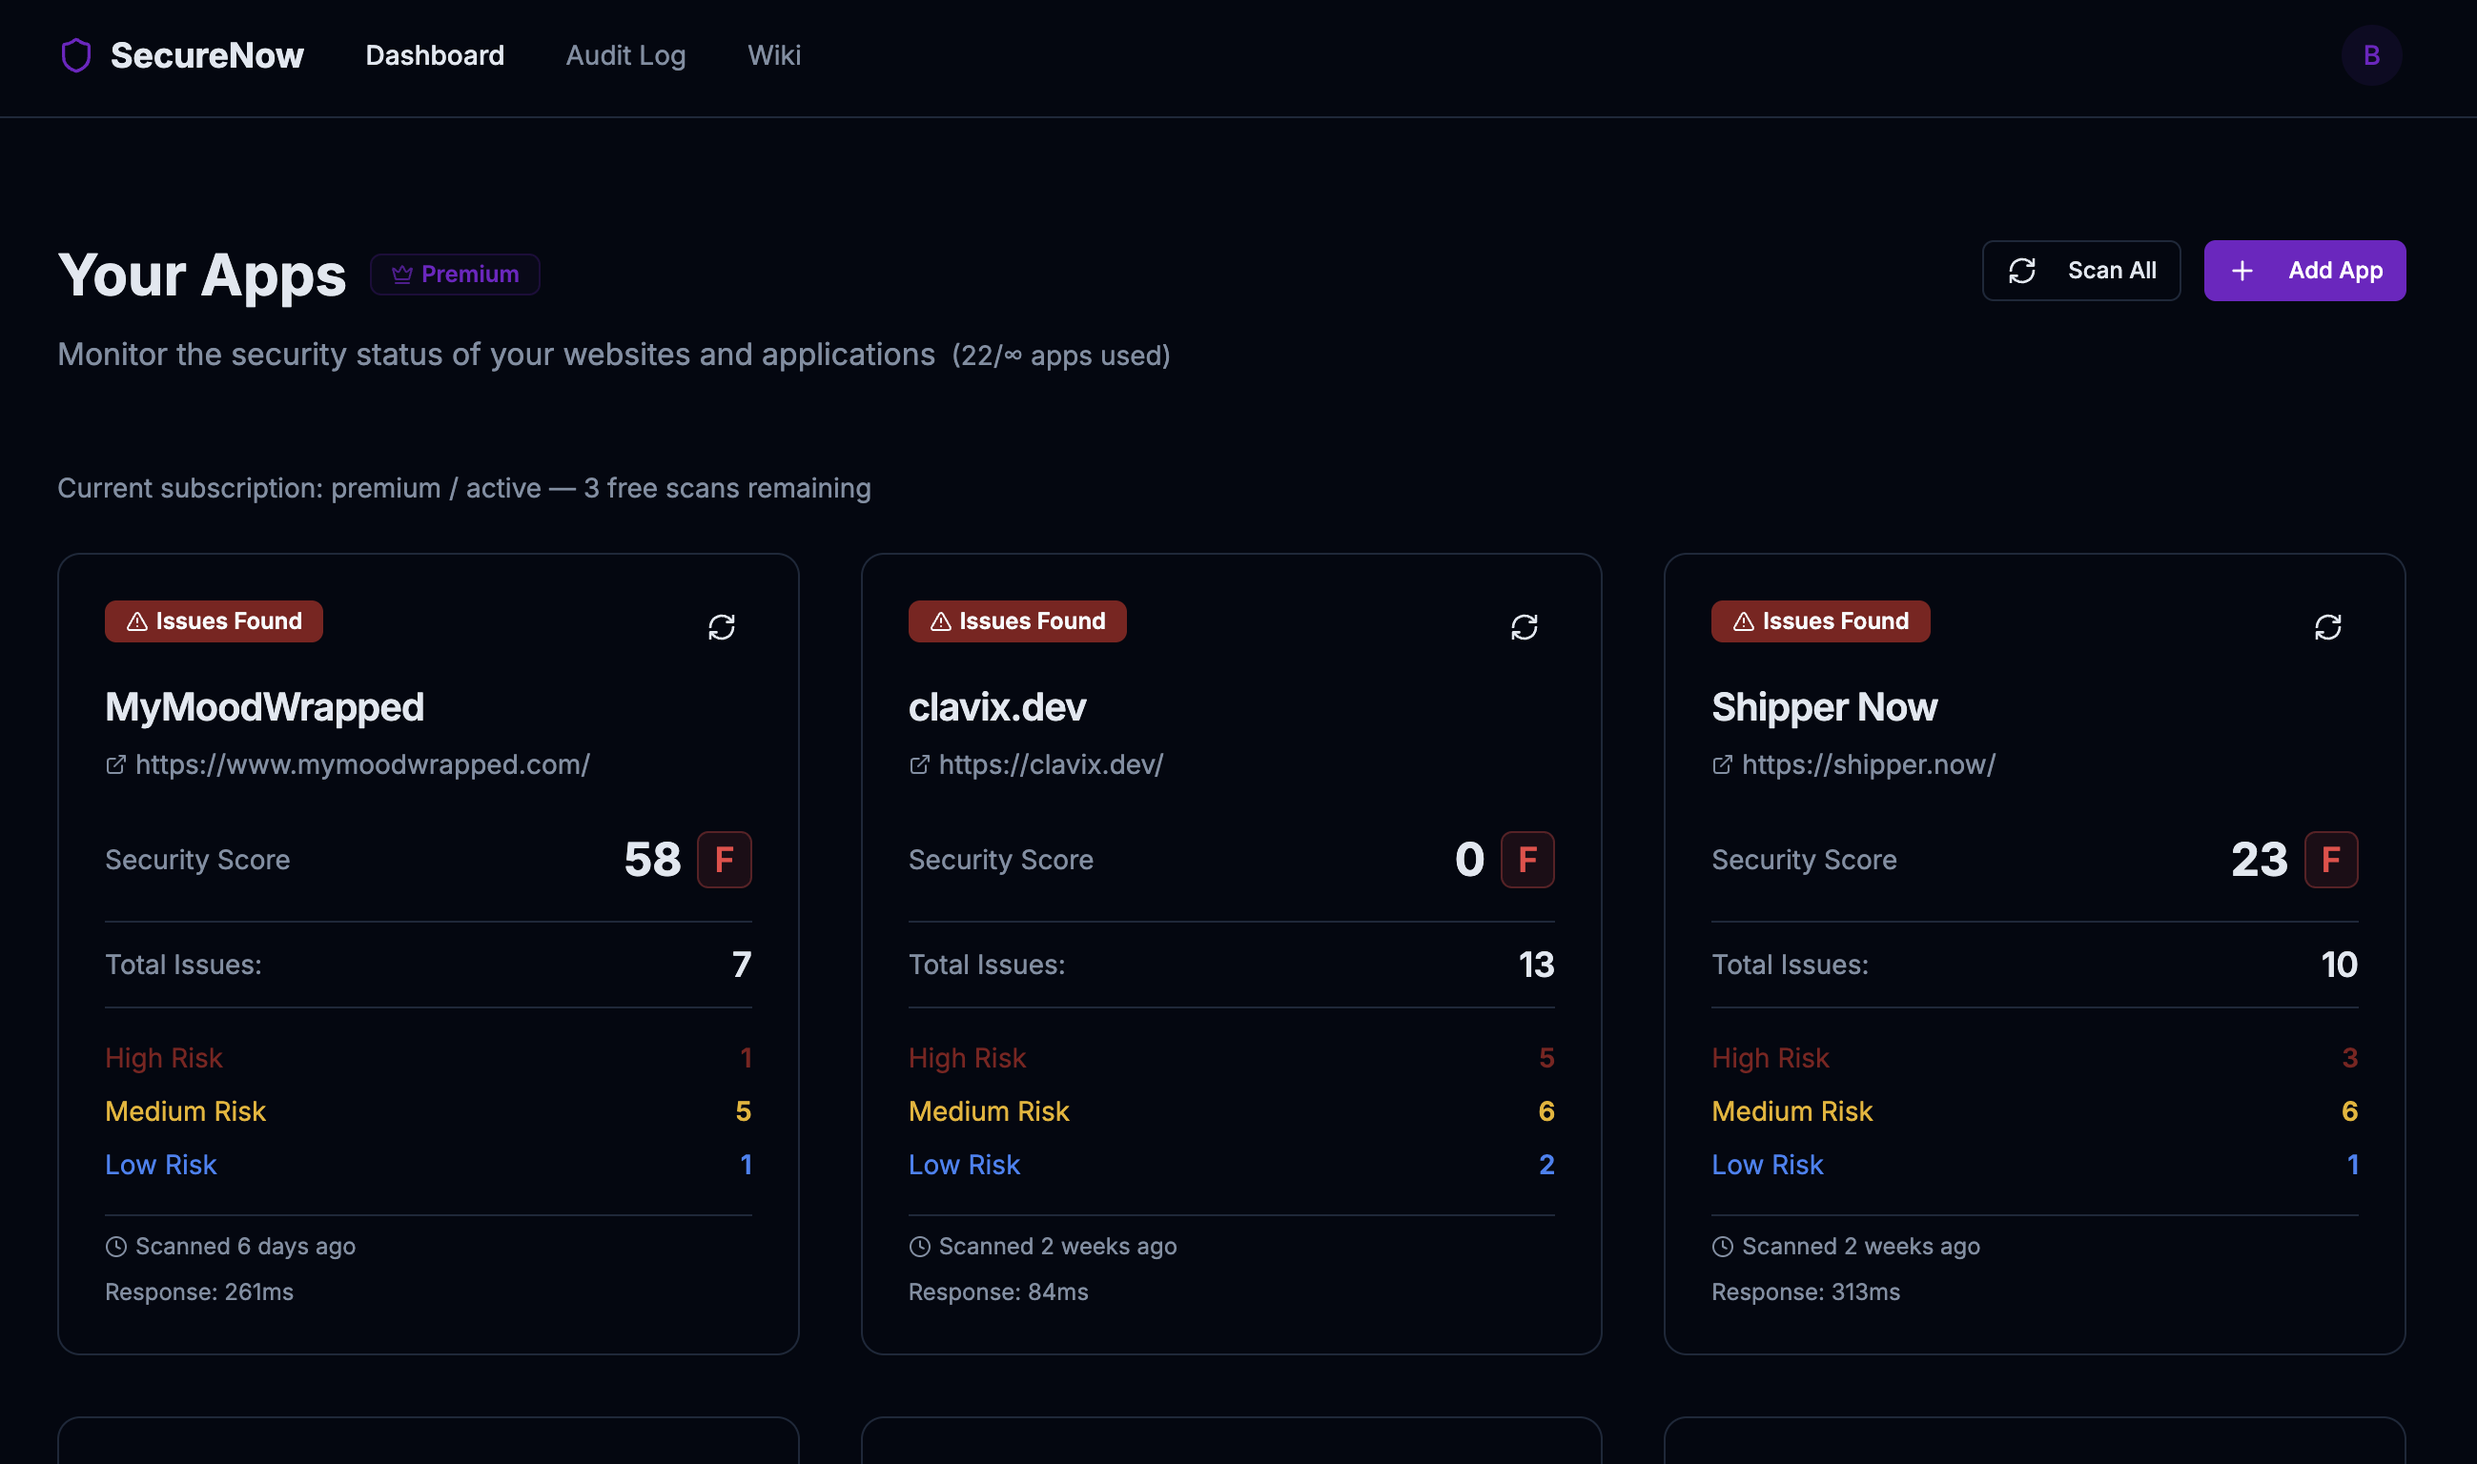Open the https://shipper.now/ link
Image resolution: width=2477 pixels, height=1464 pixels.
tap(1868, 764)
